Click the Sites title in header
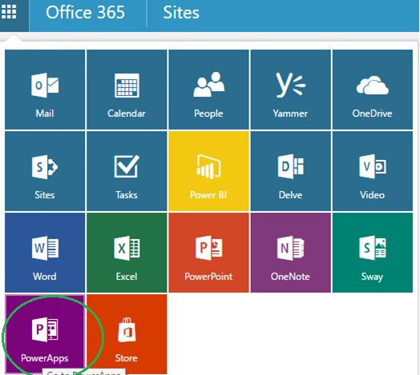 tap(181, 12)
